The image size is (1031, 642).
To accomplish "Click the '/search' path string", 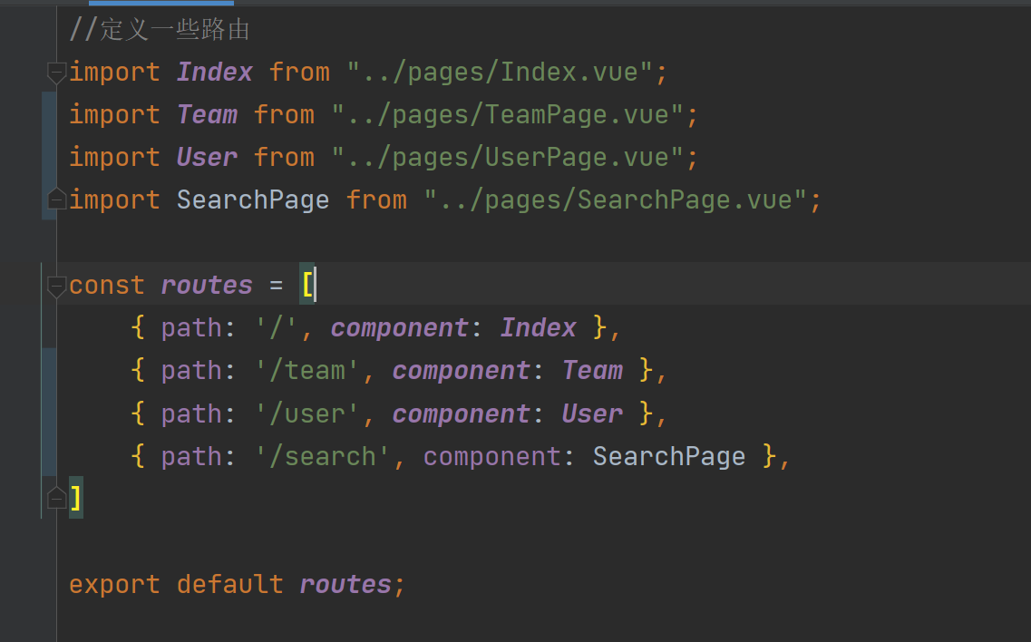I will click(x=322, y=456).
